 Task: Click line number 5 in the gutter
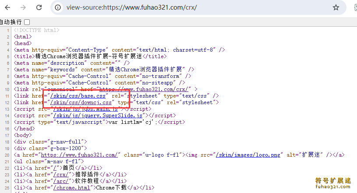[x=8, y=56]
